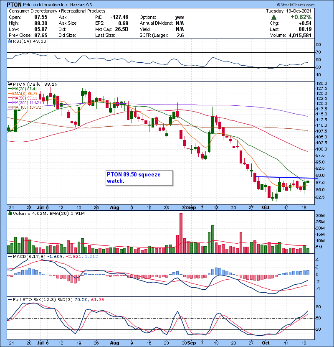Viewport: 334px width, 347px height.
Task: Select the PTON ticker symbol in the title
Action: coord(14,5)
